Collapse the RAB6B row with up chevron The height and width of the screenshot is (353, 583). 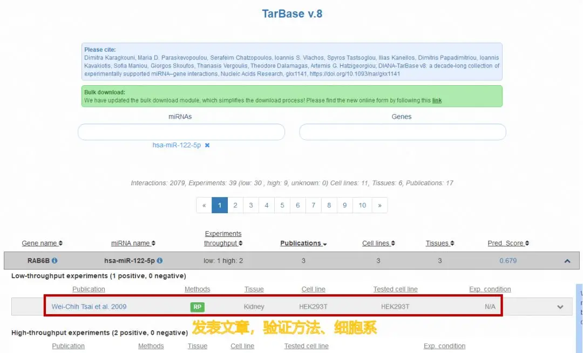point(567,261)
